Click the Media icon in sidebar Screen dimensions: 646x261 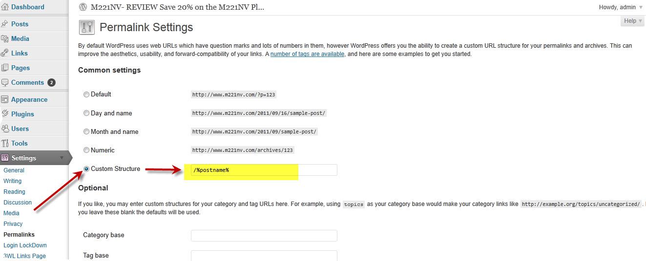(5, 38)
